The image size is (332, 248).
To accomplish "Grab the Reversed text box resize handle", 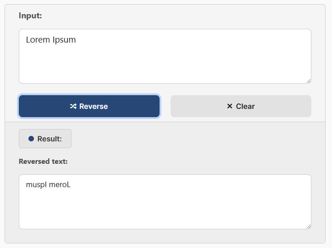I will (309, 226).
